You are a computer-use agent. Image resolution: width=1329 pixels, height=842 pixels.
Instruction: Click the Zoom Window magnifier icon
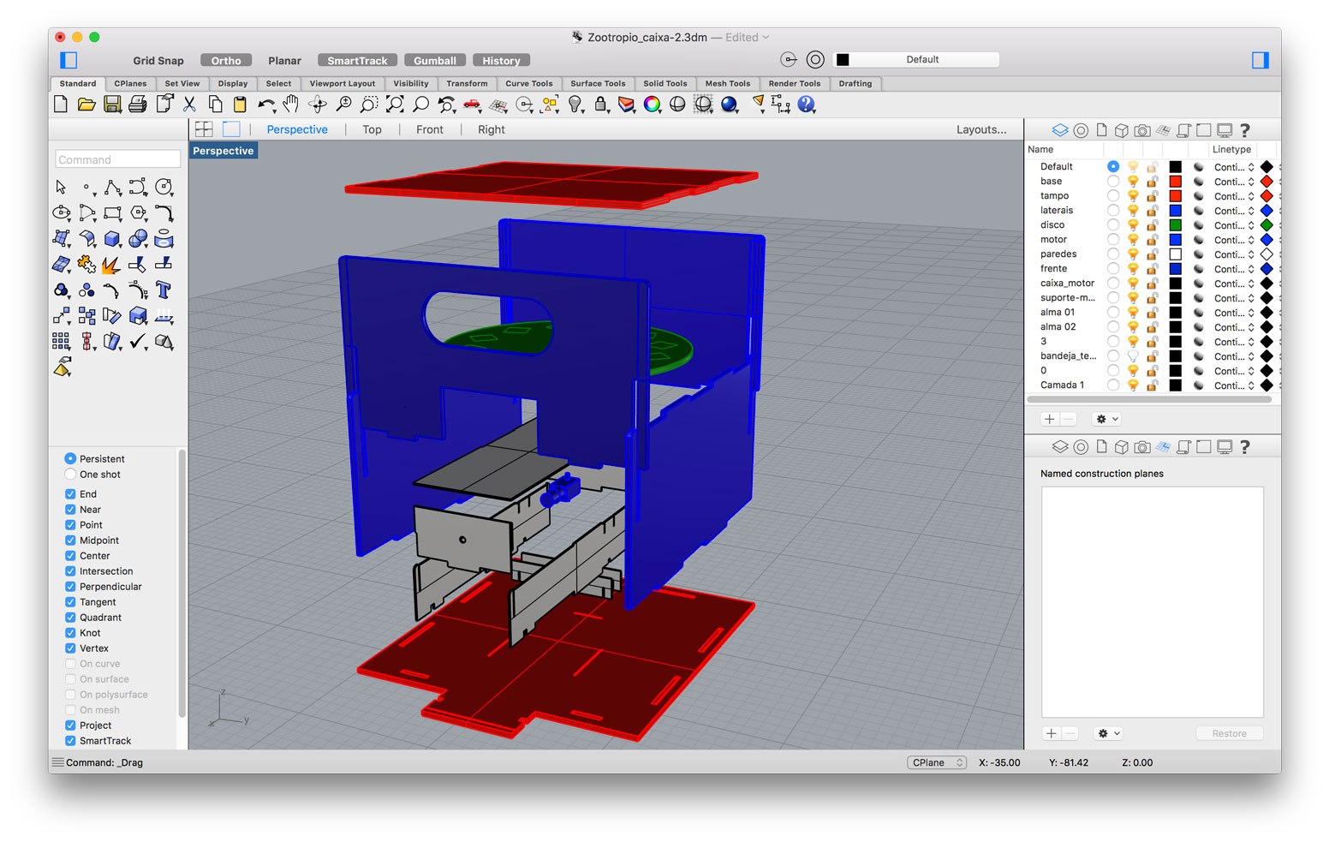click(369, 105)
